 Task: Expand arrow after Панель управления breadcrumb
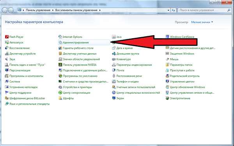[53, 10]
